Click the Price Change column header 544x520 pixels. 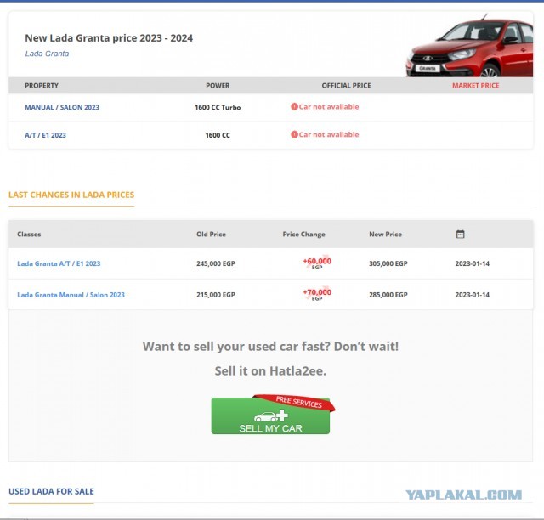tap(304, 235)
